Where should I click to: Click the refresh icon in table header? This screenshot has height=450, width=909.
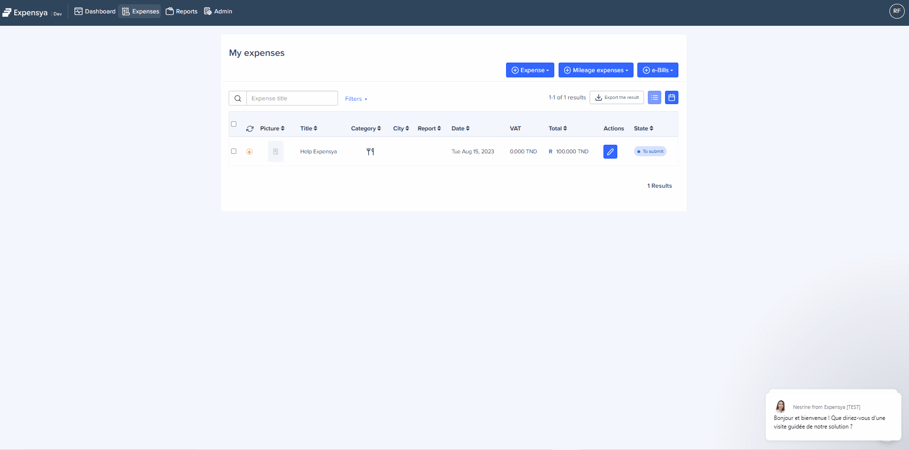click(x=250, y=129)
